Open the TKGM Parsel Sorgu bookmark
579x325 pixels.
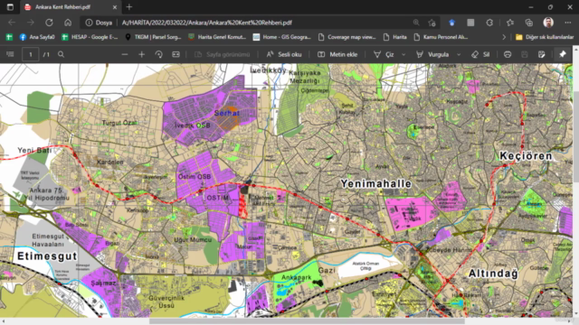click(x=153, y=37)
